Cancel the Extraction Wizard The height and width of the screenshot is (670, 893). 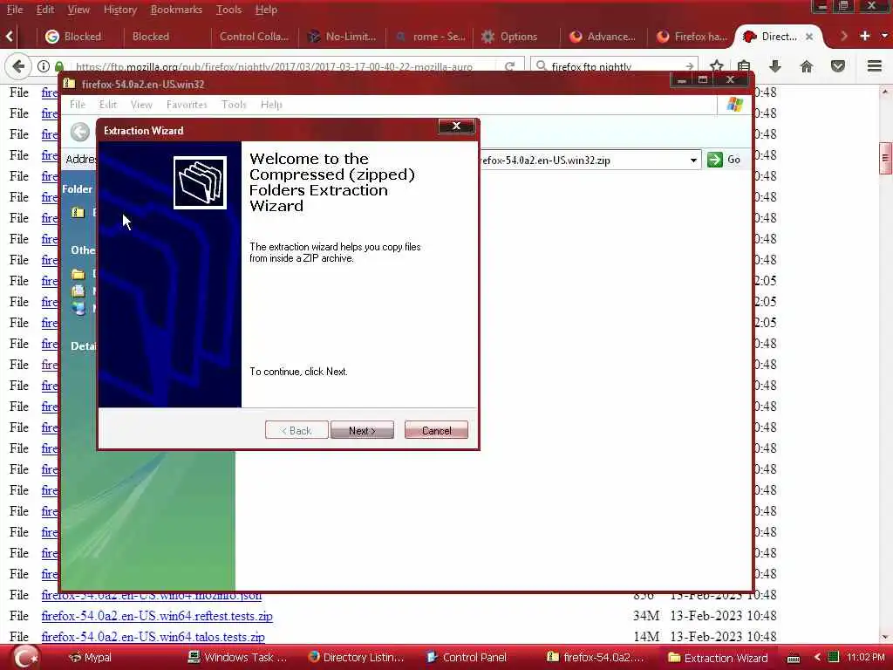[x=436, y=430]
